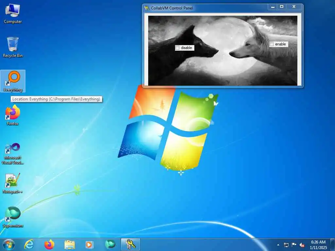Launch Firefox from the taskbar
335x251 pixels.
click(x=49, y=244)
